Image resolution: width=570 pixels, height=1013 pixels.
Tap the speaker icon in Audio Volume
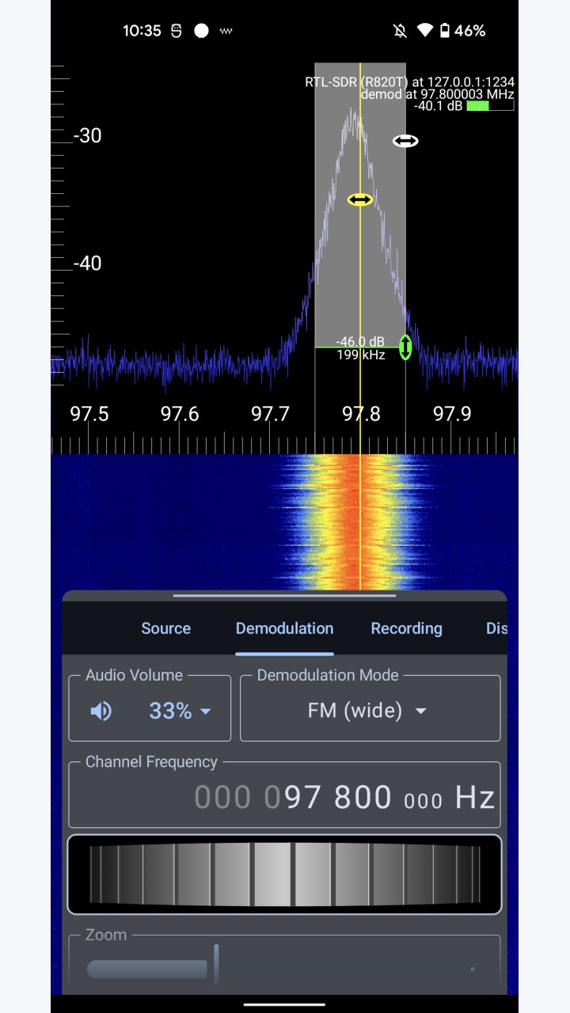click(x=101, y=711)
